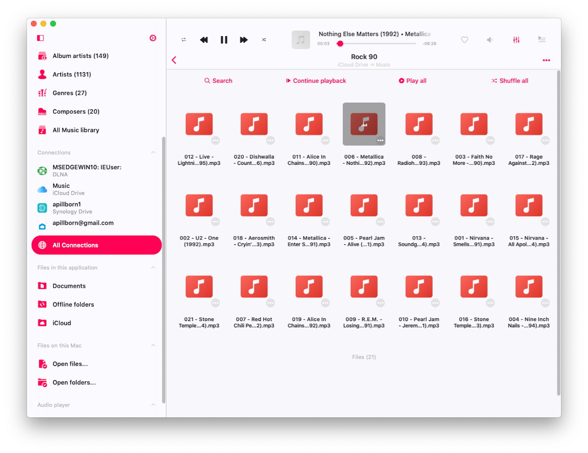
Task: Collapse the Connections section
Action: (x=153, y=152)
